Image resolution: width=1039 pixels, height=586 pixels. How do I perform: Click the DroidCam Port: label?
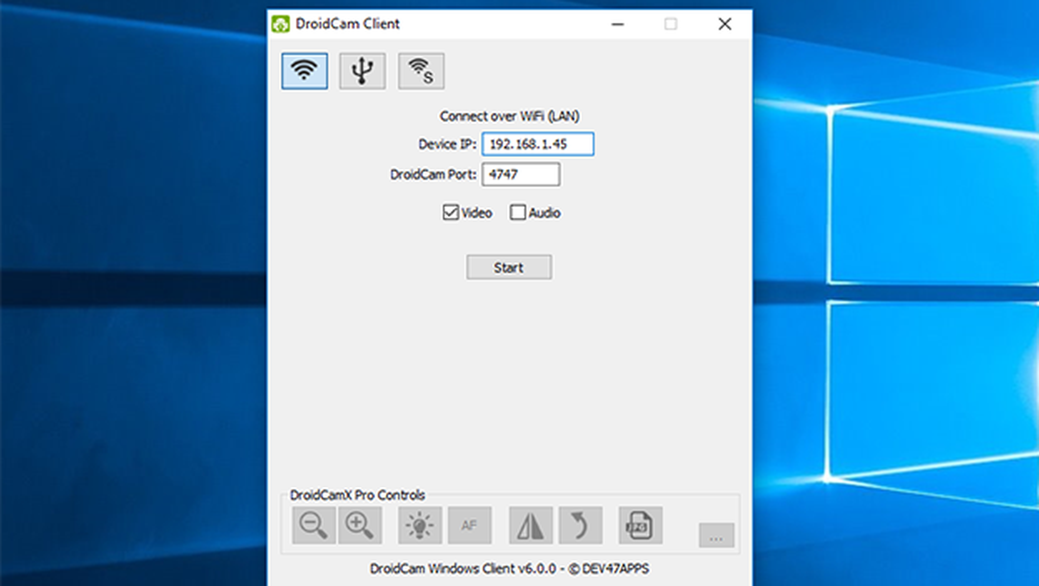tap(433, 174)
